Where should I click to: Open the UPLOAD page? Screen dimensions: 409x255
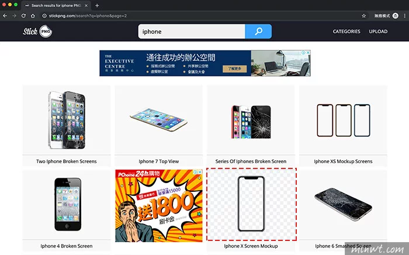pyautogui.click(x=378, y=32)
